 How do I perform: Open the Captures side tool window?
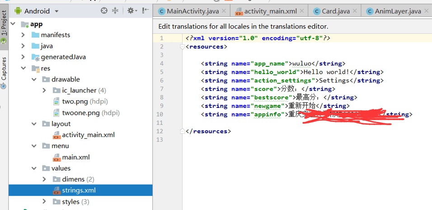pyautogui.click(x=4, y=73)
